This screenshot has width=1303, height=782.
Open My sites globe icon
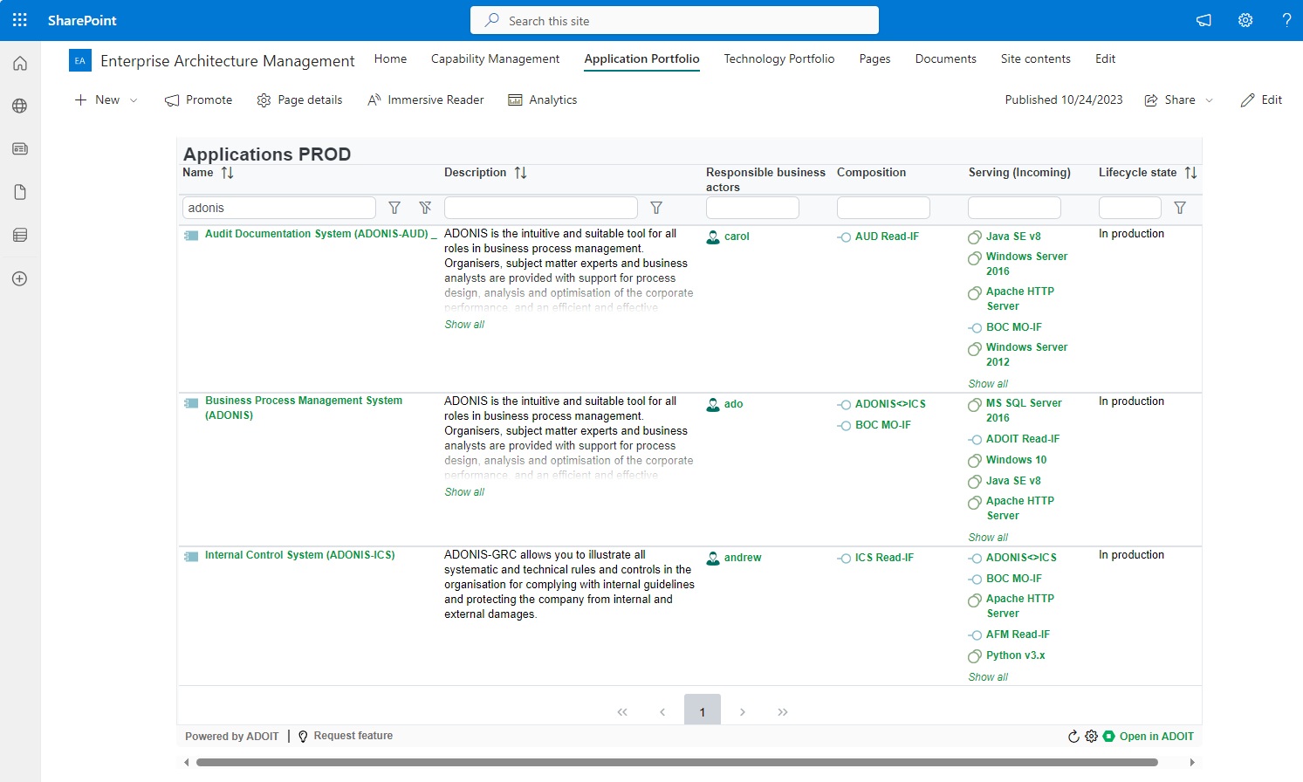(20, 106)
